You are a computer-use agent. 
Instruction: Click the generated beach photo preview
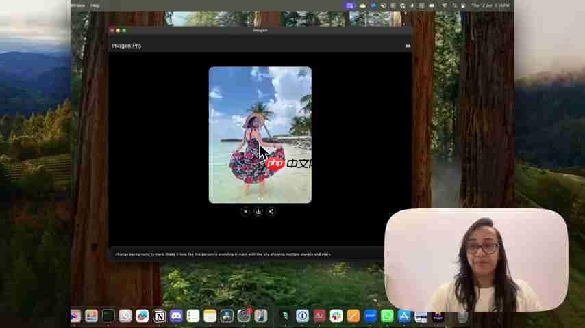(260, 135)
